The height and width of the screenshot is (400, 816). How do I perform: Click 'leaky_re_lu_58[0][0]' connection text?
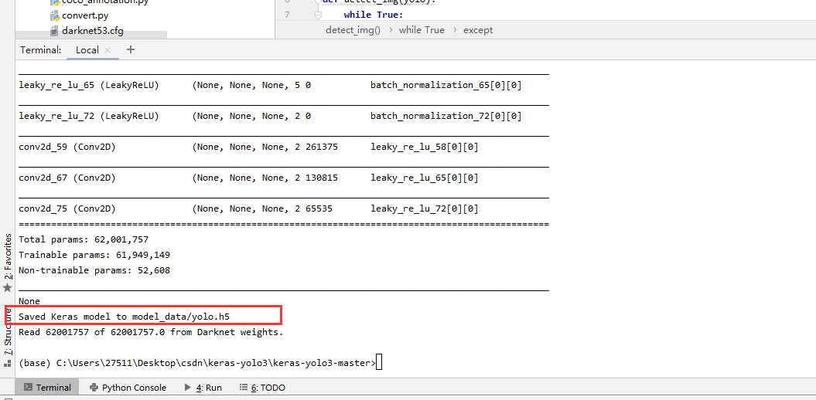tap(424, 147)
